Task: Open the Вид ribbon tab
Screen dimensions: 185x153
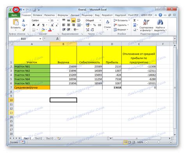Action: [97, 15]
